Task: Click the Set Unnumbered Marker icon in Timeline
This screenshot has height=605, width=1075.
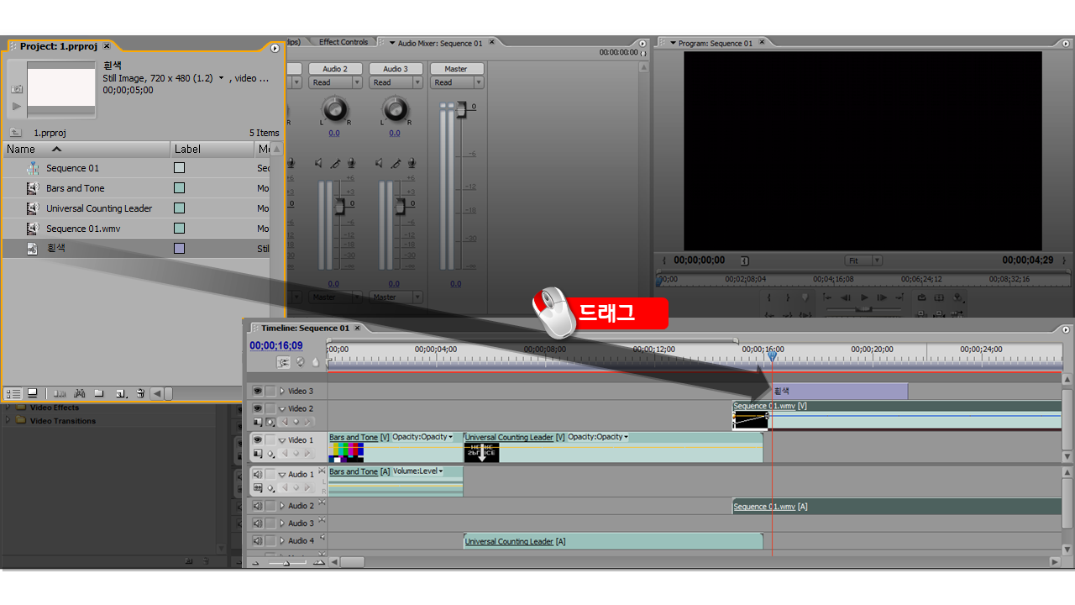Action: (x=316, y=362)
